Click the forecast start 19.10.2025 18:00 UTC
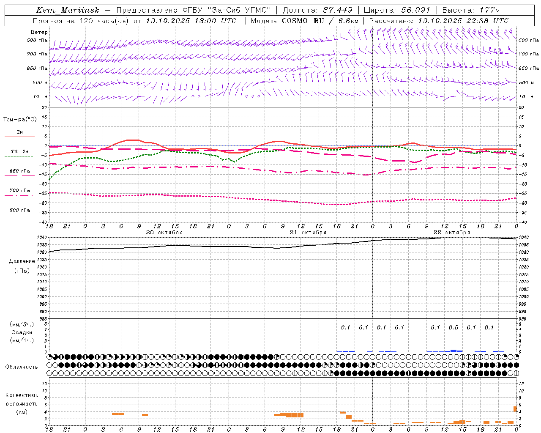 (191, 20)
